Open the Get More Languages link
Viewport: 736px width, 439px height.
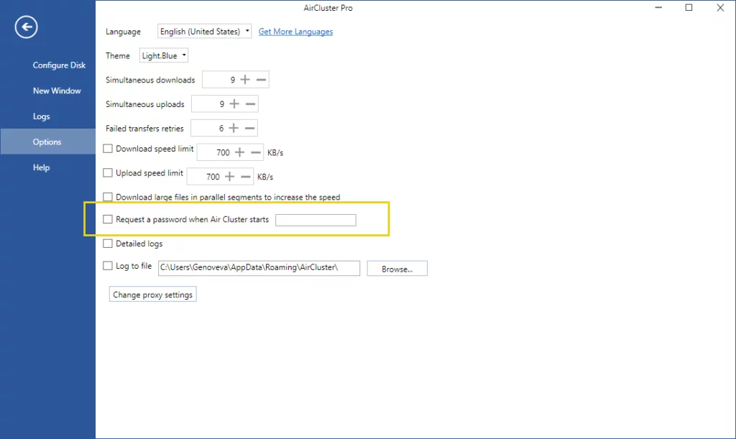[295, 32]
